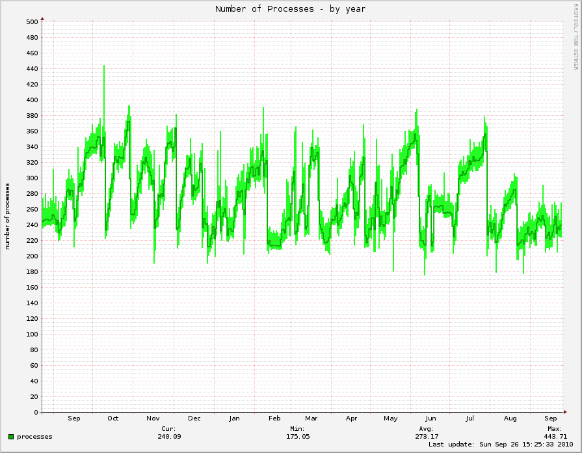
Task: Click the Max value 443.71
Action: pyautogui.click(x=555, y=436)
